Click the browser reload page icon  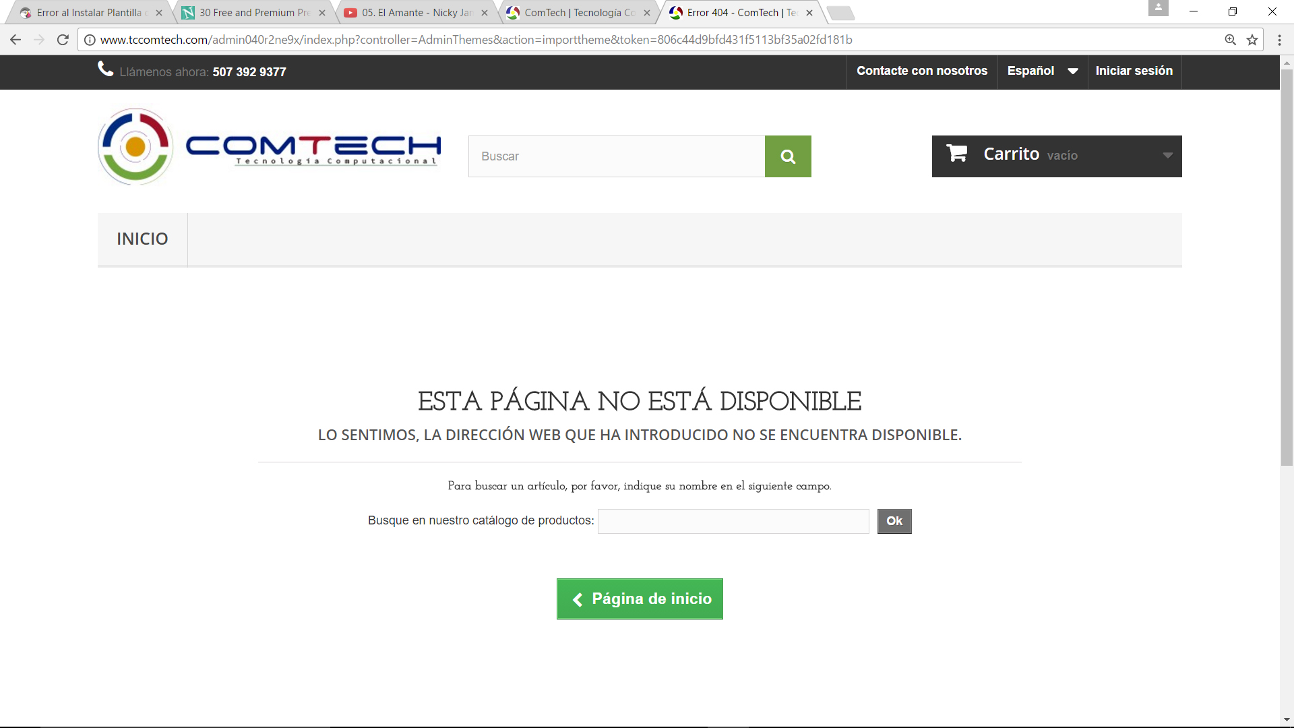click(x=63, y=40)
